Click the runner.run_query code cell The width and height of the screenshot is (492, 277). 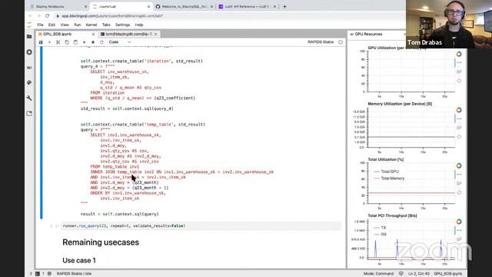pos(201,225)
